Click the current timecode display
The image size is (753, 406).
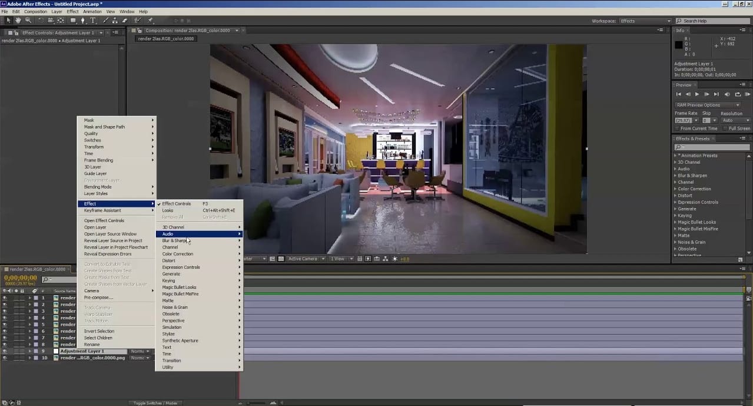pos(21,278)
